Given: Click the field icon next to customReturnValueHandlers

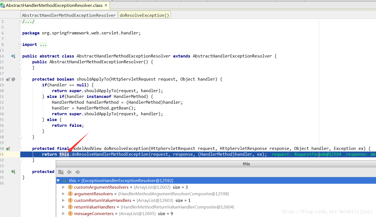Looking at the screenshot, I should click(x=70, y=200).
